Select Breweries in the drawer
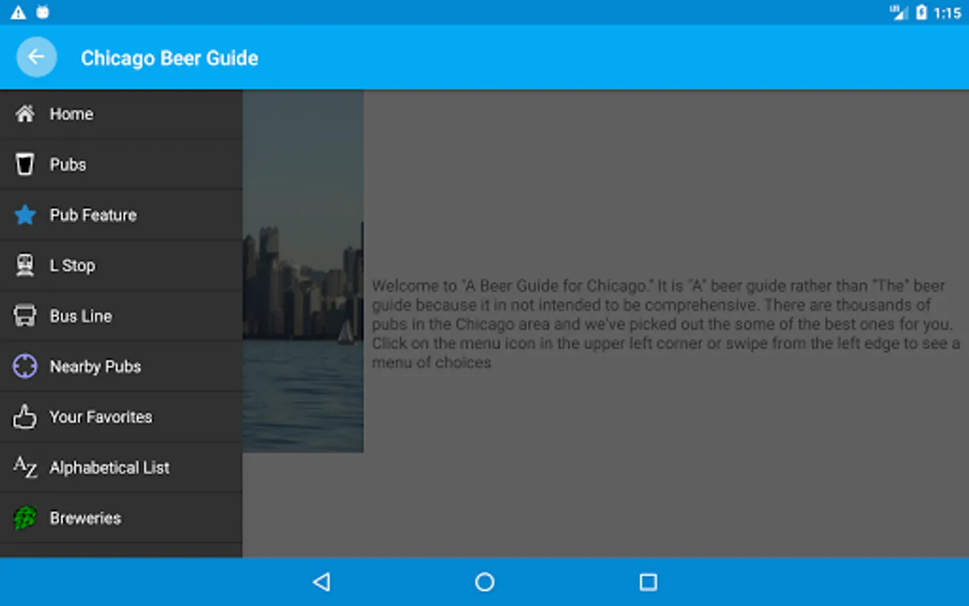The width and height of the screenshot is (969, 606). (121, 518)
